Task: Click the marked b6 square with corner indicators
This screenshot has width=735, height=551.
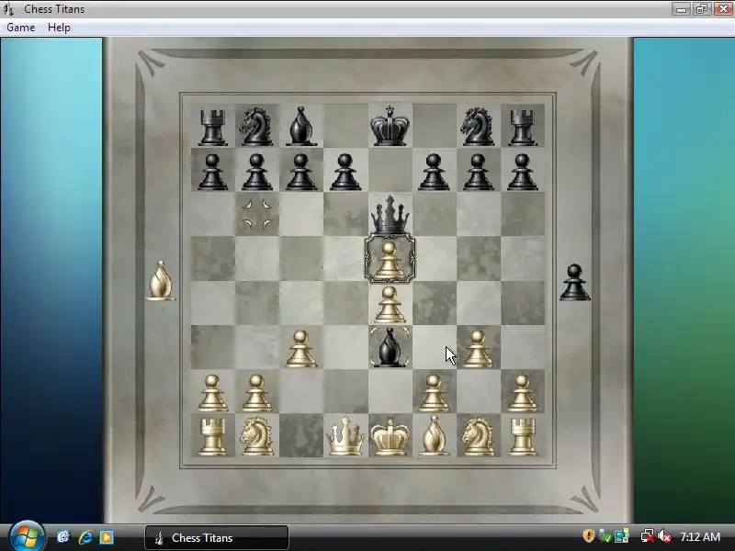Action: click(x=256, y=215)
